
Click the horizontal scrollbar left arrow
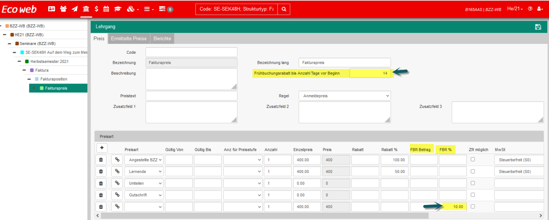coord(98,216)
